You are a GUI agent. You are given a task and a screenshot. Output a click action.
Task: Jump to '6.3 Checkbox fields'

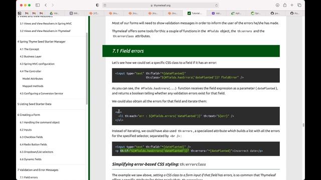point(31,137)
